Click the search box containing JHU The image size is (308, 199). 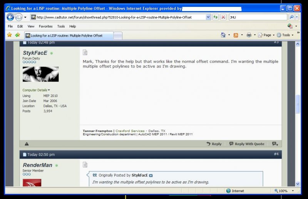(258, 17)
